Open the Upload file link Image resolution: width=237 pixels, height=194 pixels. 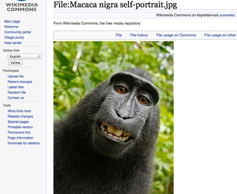pyautogui.click(x=16, y=76)
